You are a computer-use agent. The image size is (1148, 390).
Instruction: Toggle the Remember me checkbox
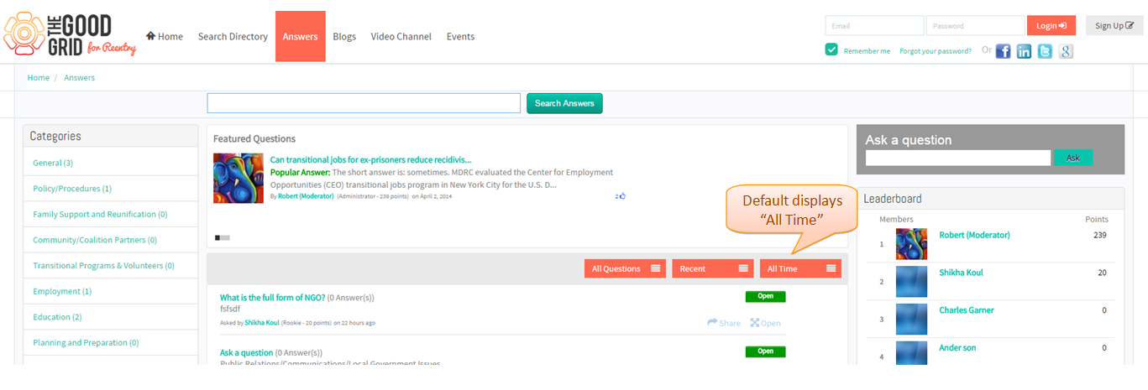tap(831, 49)
